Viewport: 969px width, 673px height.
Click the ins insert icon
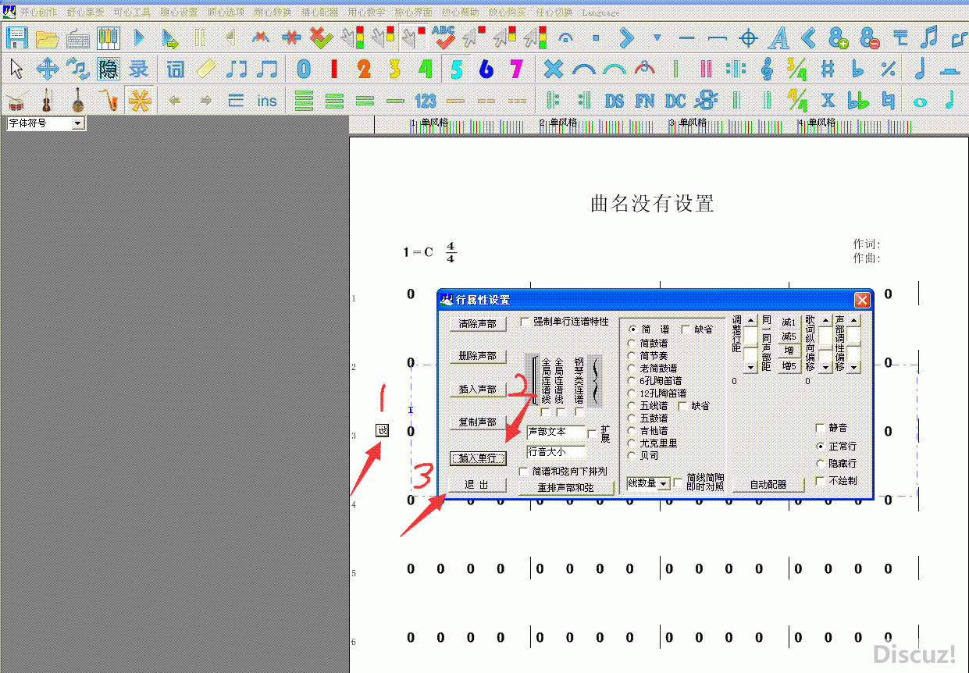(267, 100)
